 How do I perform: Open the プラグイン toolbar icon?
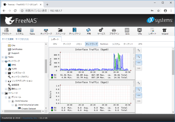point(114,31)
